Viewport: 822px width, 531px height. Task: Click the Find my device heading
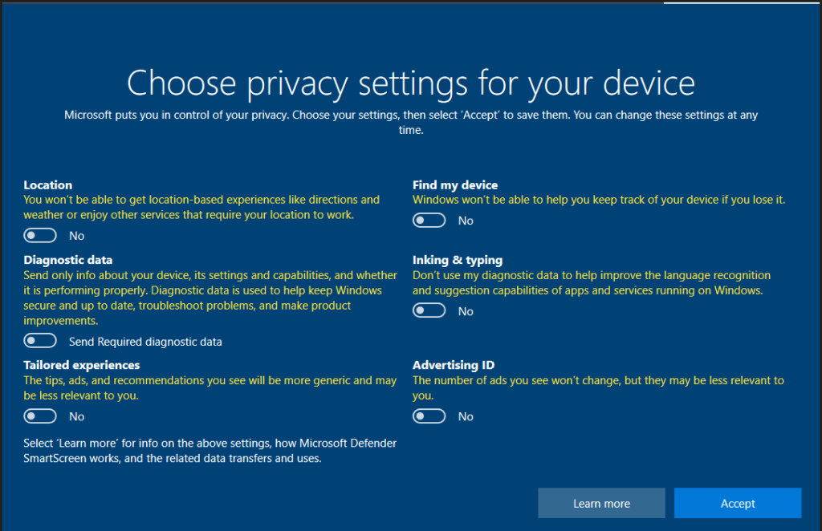455,185
